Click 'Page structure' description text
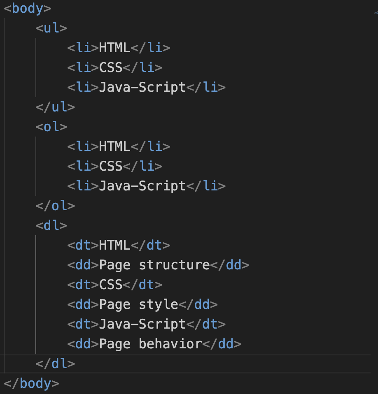Image resolution: width=378 pixels, height=394 pixels. 154,265
